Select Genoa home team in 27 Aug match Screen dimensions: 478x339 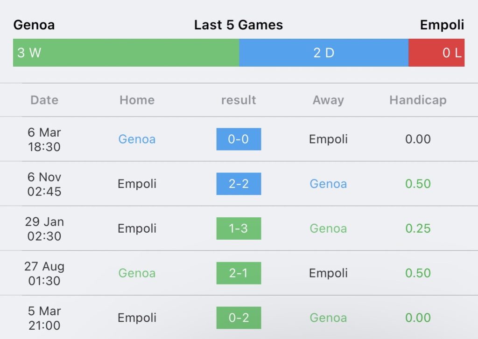pyautogui.click(x=137, y=273)
